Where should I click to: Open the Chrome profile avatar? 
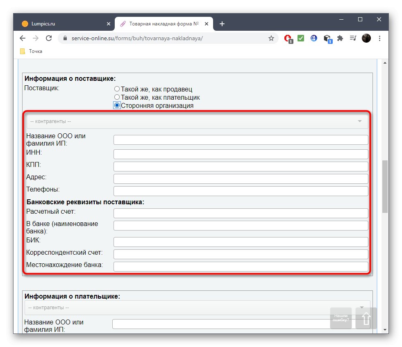(366, 38)
